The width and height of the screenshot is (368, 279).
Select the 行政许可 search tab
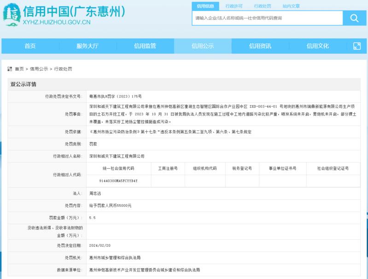(234, 6)
